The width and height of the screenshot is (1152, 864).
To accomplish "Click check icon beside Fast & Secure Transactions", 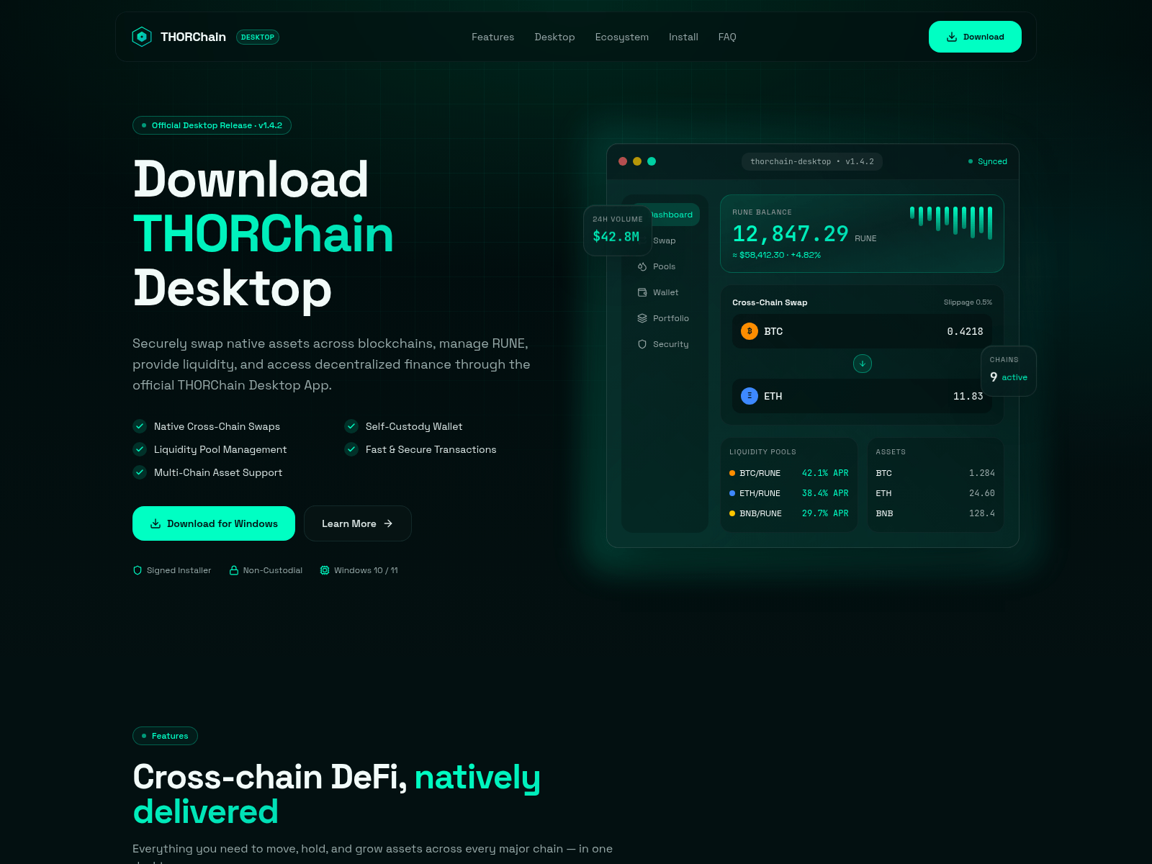I will [x=351, y=449].
